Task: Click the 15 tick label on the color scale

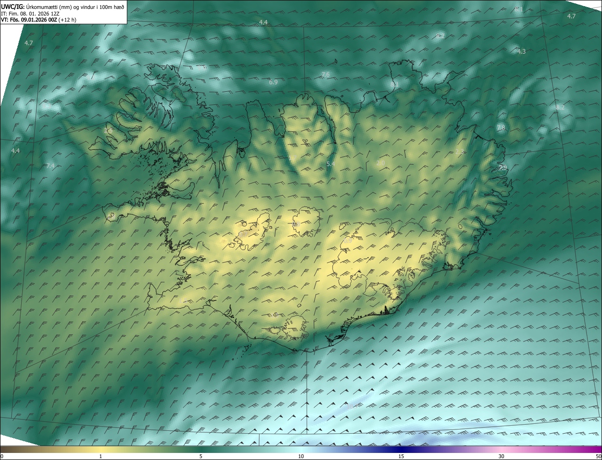Action: 401,457
